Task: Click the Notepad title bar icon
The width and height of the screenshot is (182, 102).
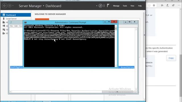Action: [11, 22]
